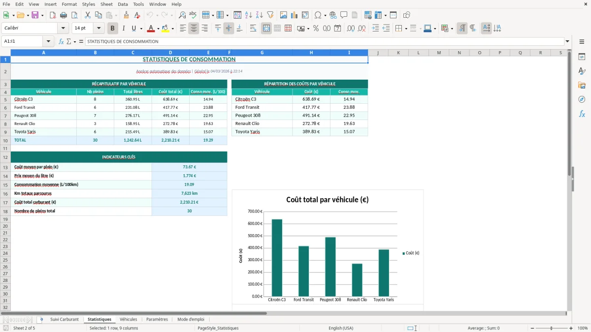The image size is (591, 332).
Task: Open Function Wizard icon
Action: click(x=61, y=42)
